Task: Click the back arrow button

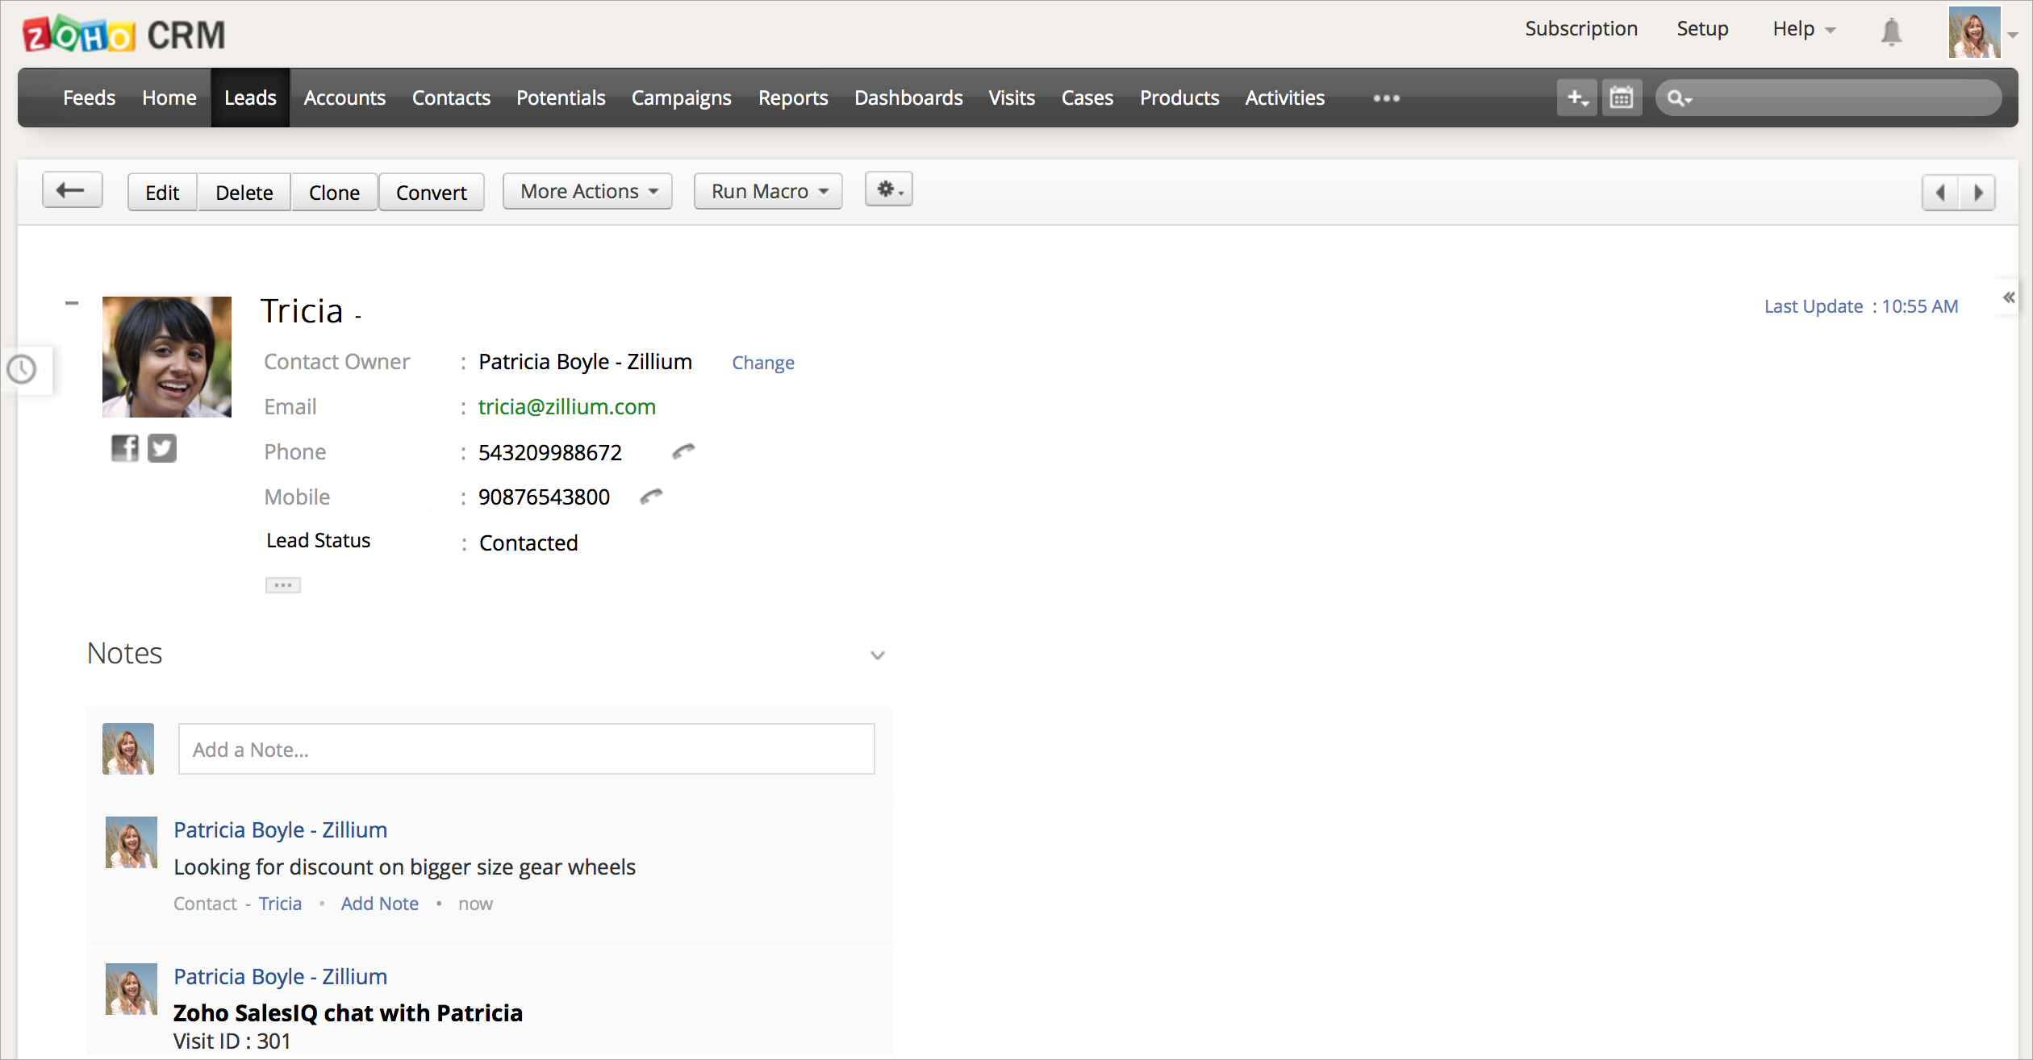Action: (72, 191)
